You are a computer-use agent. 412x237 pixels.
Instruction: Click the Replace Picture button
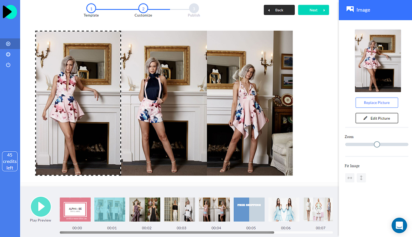tap(377, 103)
